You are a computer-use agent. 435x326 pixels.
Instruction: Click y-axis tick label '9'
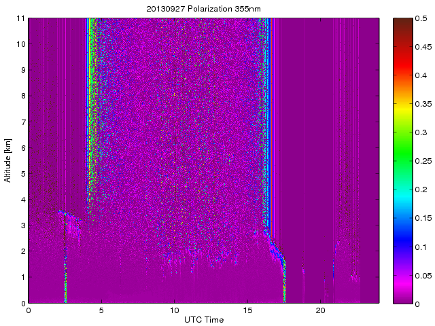point(23,70)
